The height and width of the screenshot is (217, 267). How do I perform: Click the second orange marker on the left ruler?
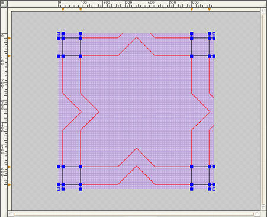(9, 56)
